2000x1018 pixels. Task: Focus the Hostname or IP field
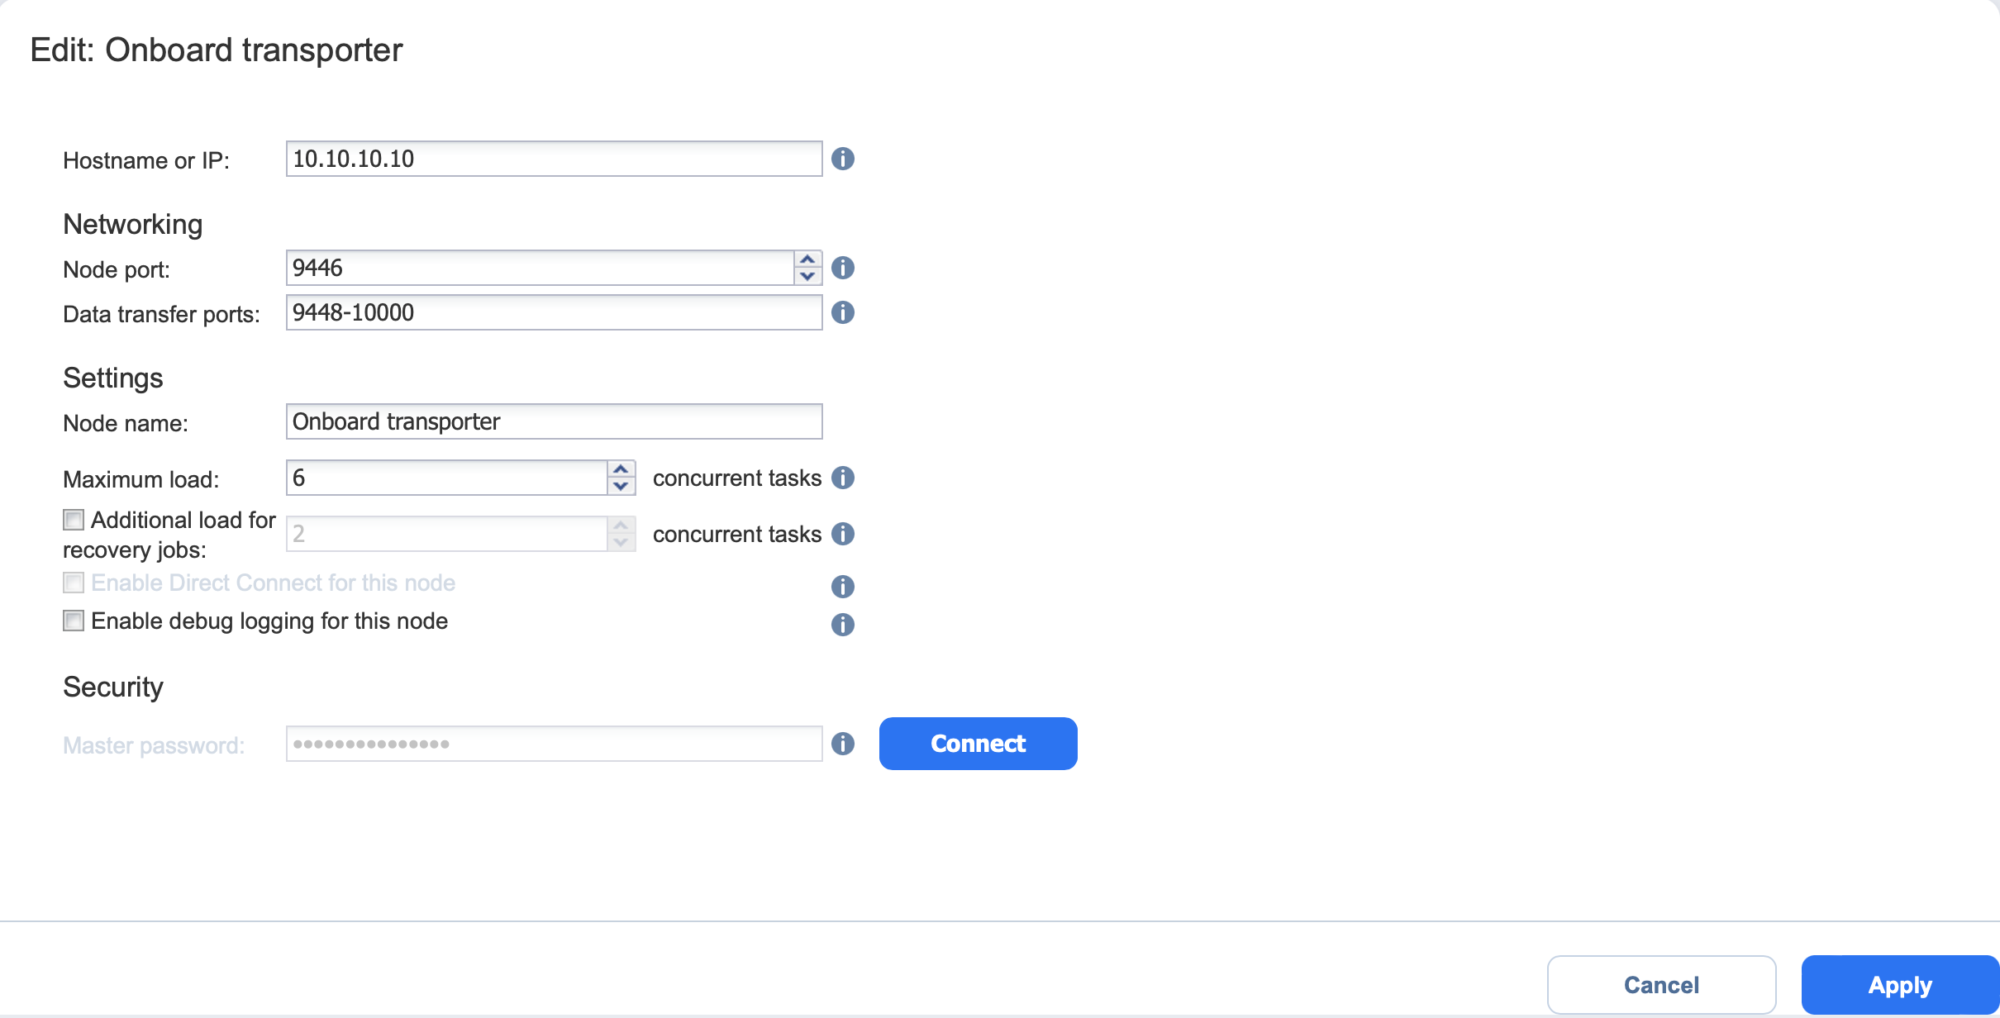coord(554,159)
